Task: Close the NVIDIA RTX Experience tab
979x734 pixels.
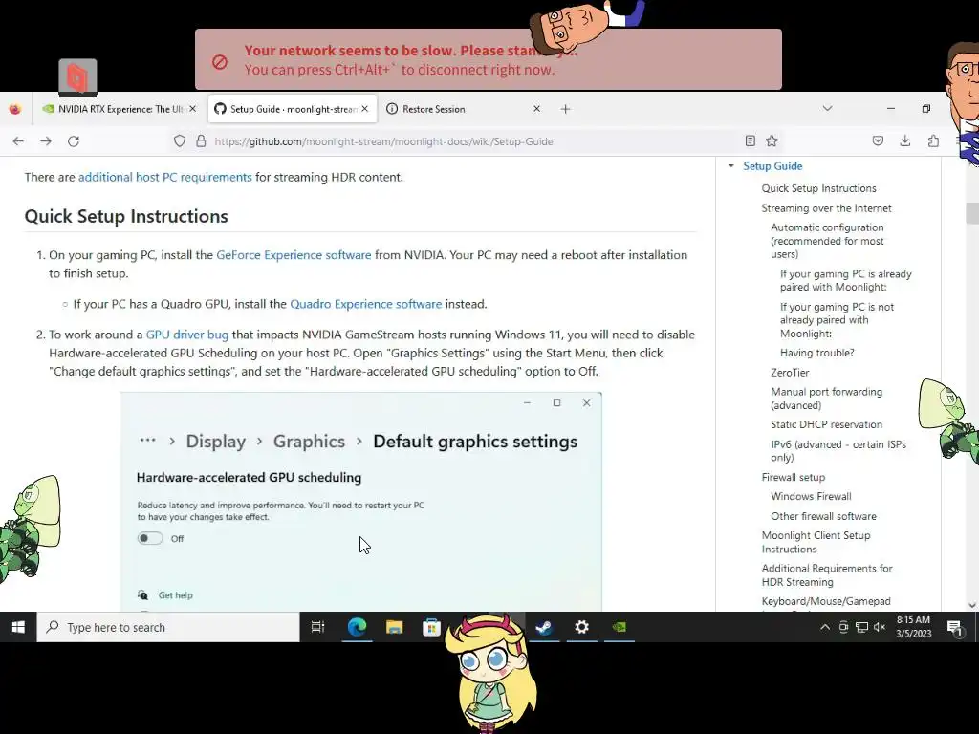Action: (193, 109)
